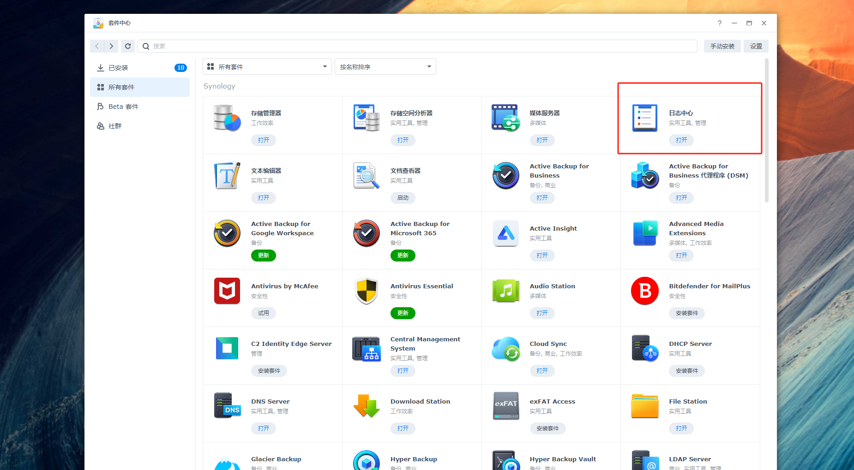Click the exFAT Access icon
The height and width of the screenshot is (470, 854).
point(506,406)
